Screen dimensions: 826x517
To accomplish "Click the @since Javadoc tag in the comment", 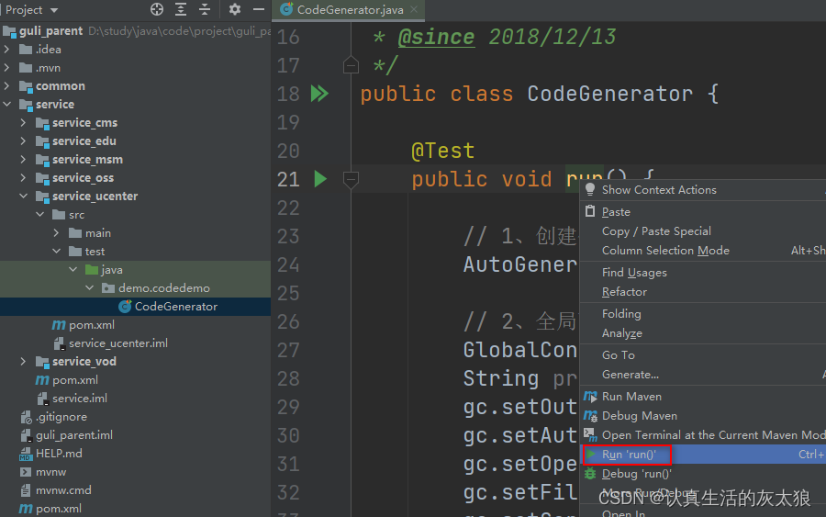I will (436, 37).
